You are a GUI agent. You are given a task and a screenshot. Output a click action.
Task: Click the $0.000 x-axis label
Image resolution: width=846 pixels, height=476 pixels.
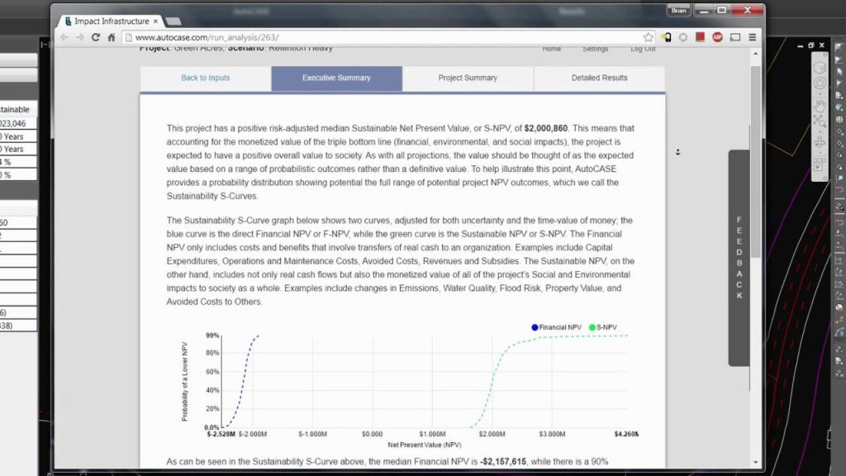(x=373, y=435)
